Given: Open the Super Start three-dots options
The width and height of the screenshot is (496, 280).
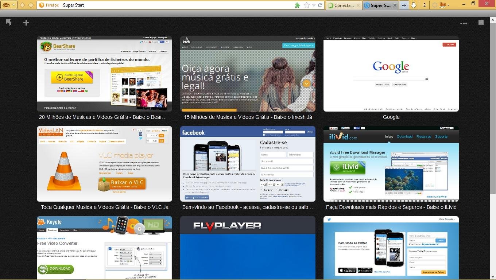Looking at the screenshot, I should coord(464,23).
